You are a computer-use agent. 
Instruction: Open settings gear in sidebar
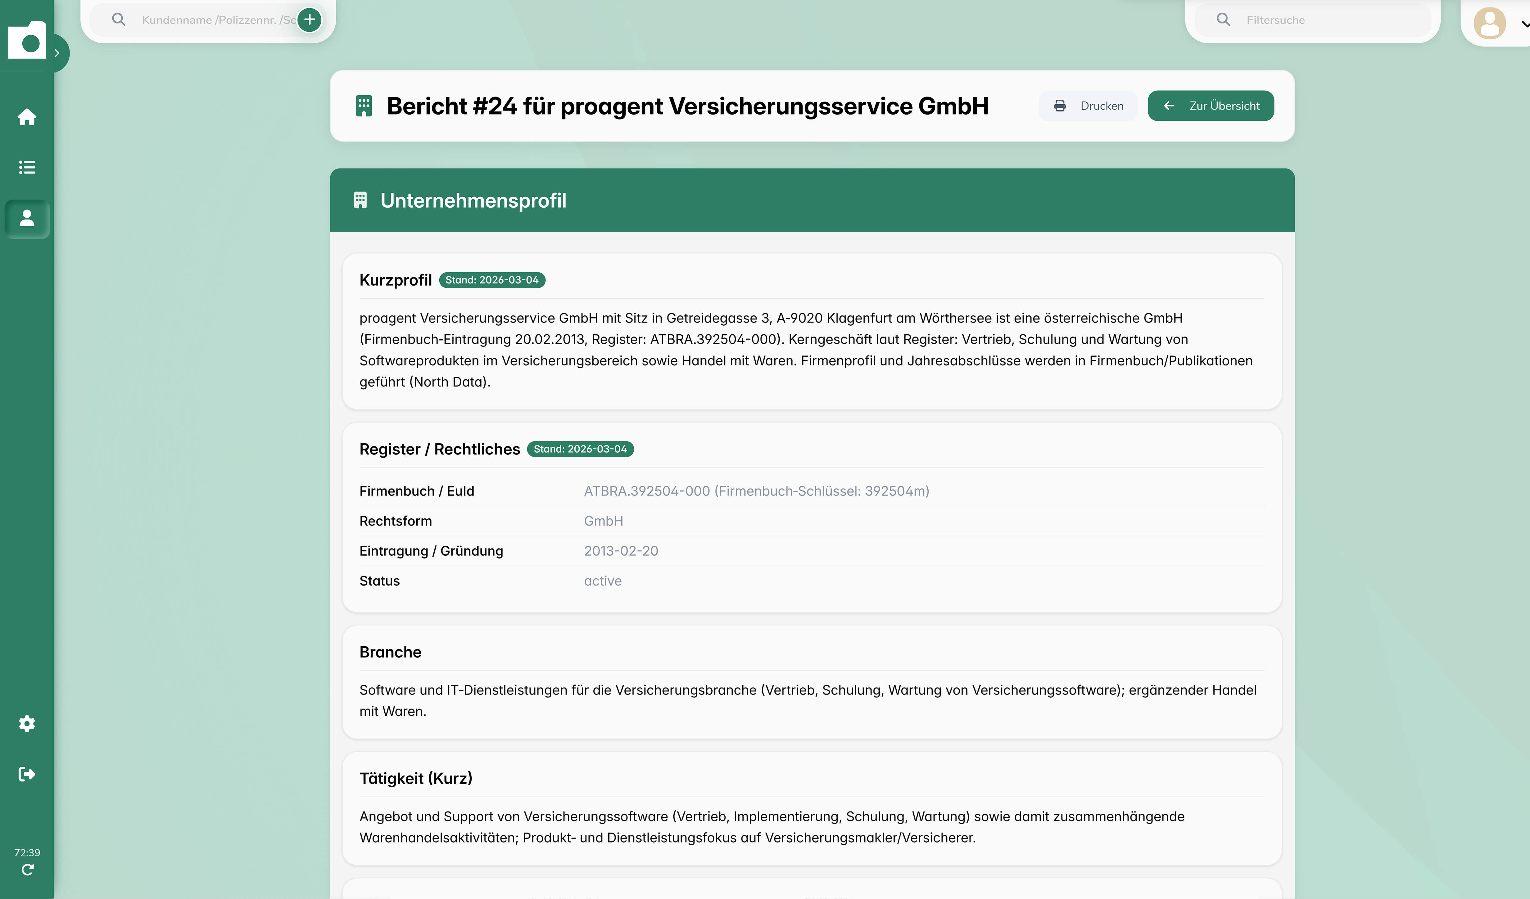(27, 723)
